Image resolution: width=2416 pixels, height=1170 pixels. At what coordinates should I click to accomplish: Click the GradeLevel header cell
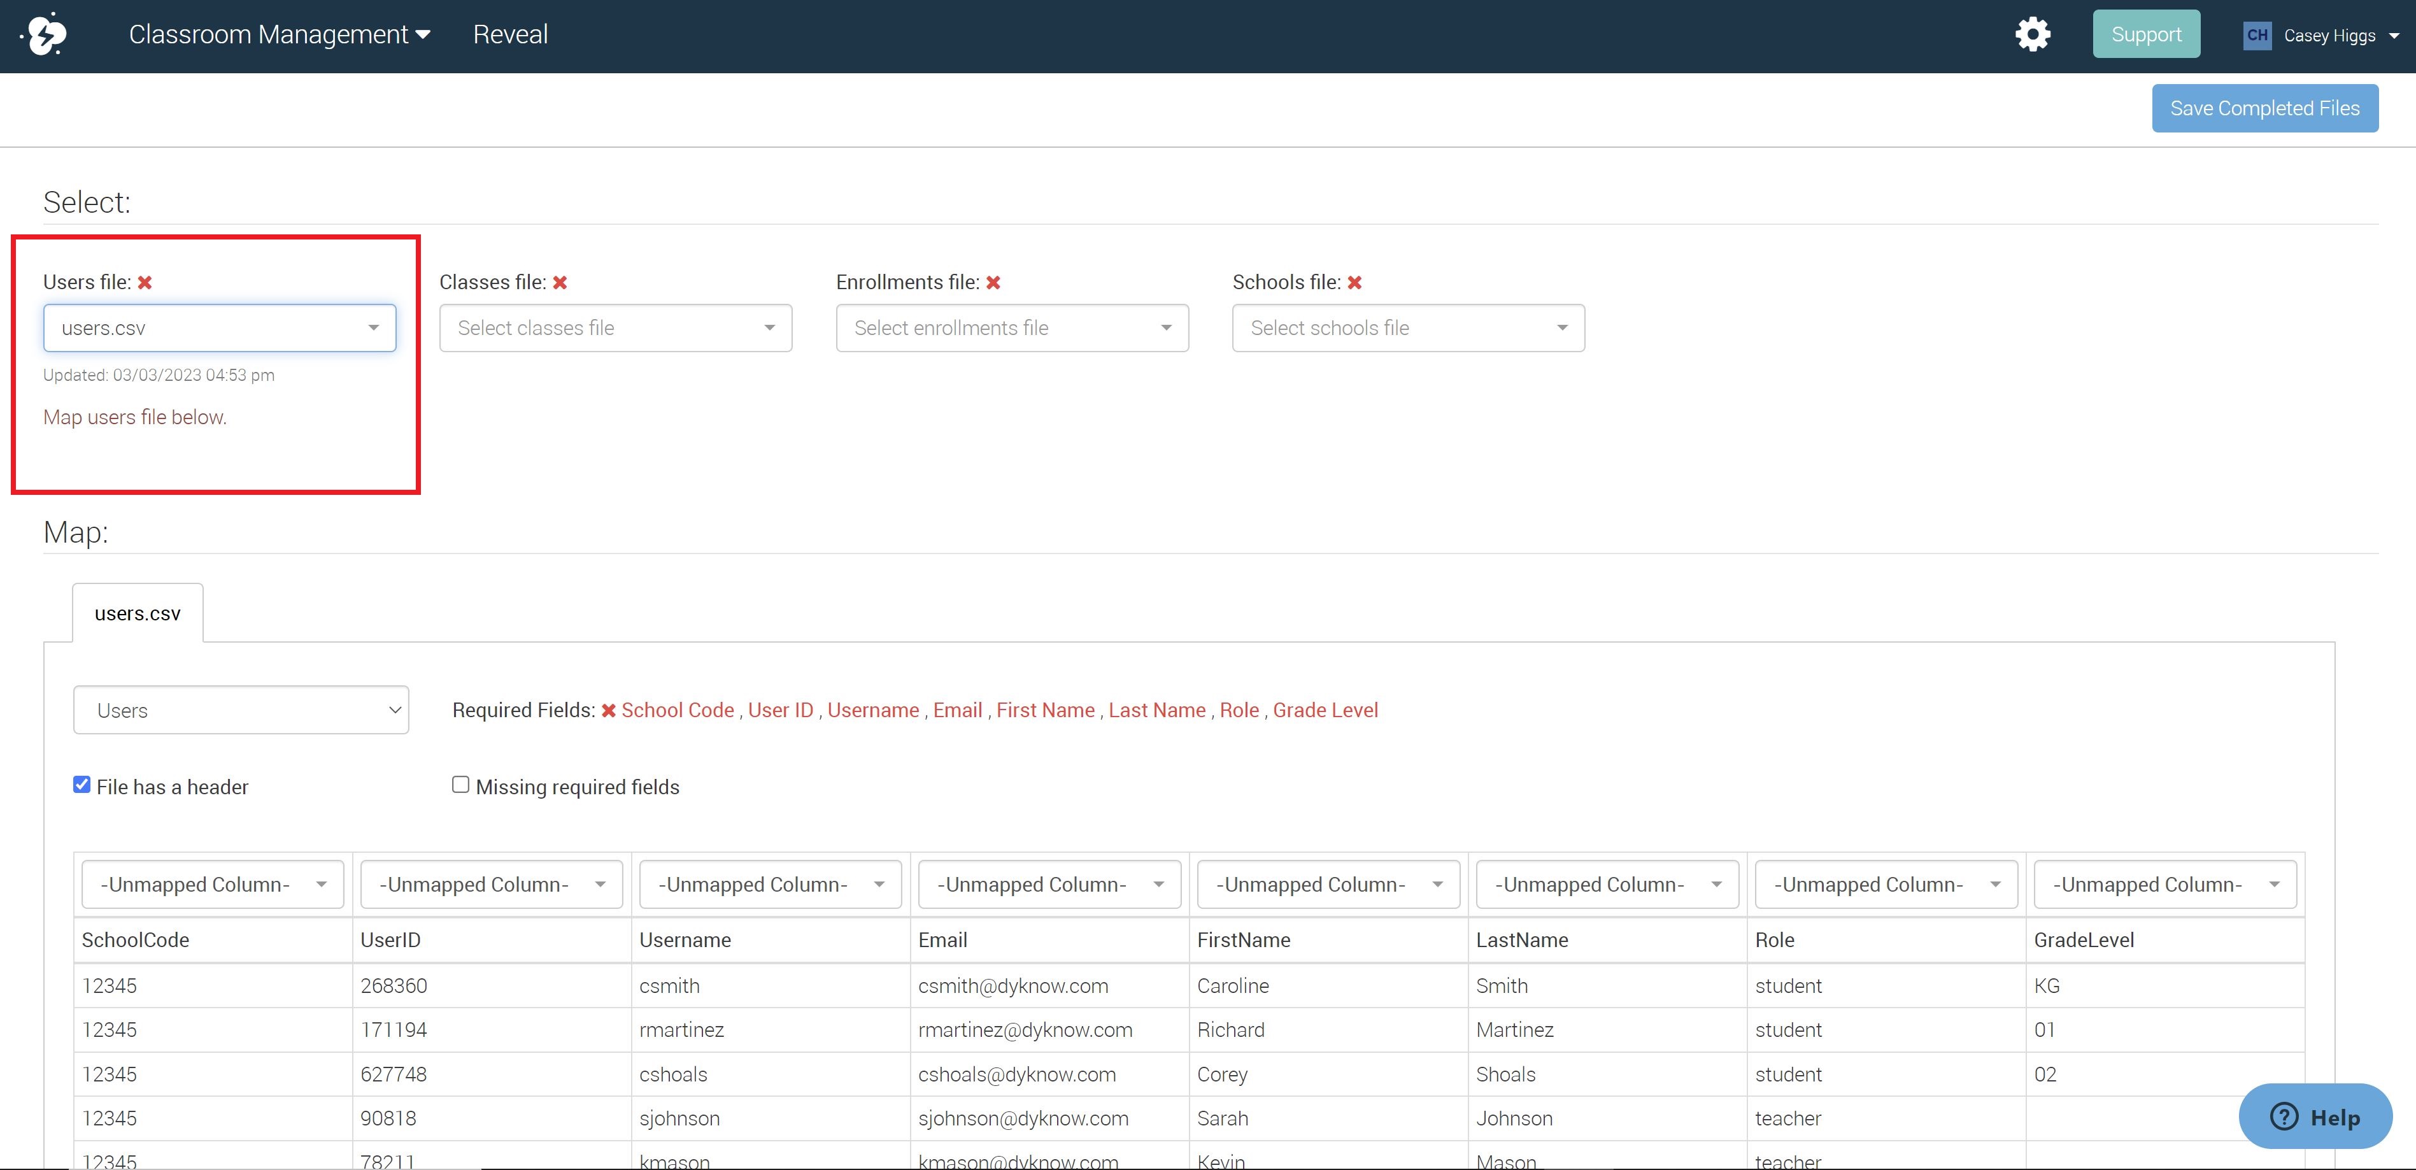pos(2164,940)
